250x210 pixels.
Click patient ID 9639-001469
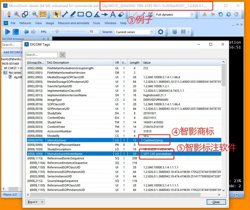pos(10,64)
